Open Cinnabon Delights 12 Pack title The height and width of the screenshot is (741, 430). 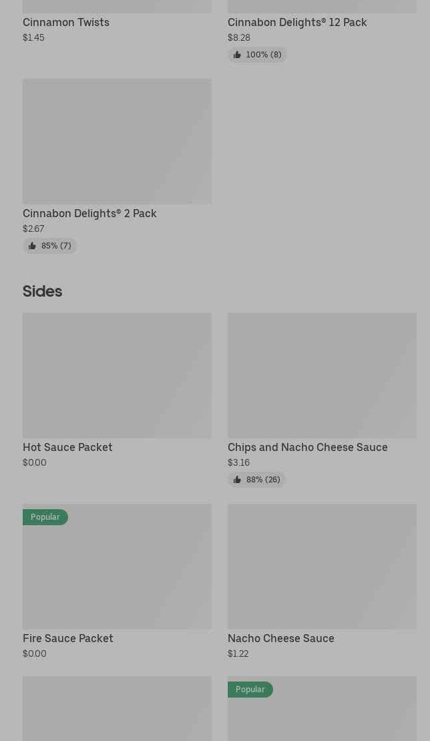pyautogui.click(x=297, y=22)
